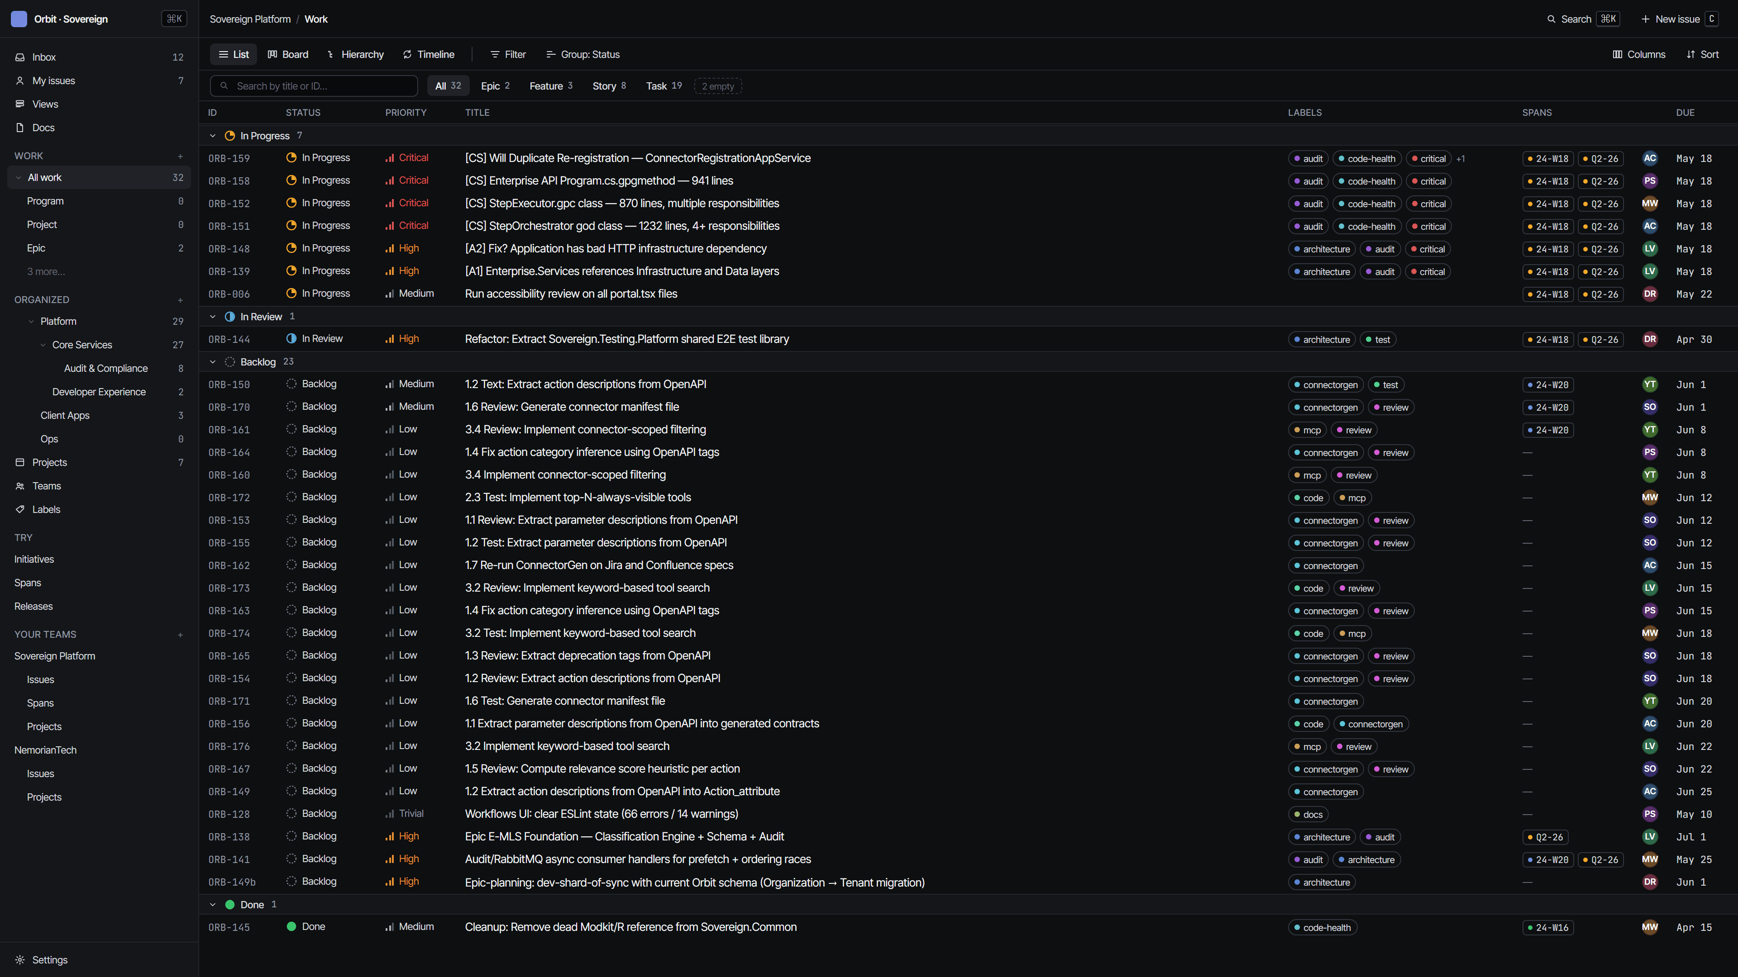Show the Feature type tab

tap(550, 86)
